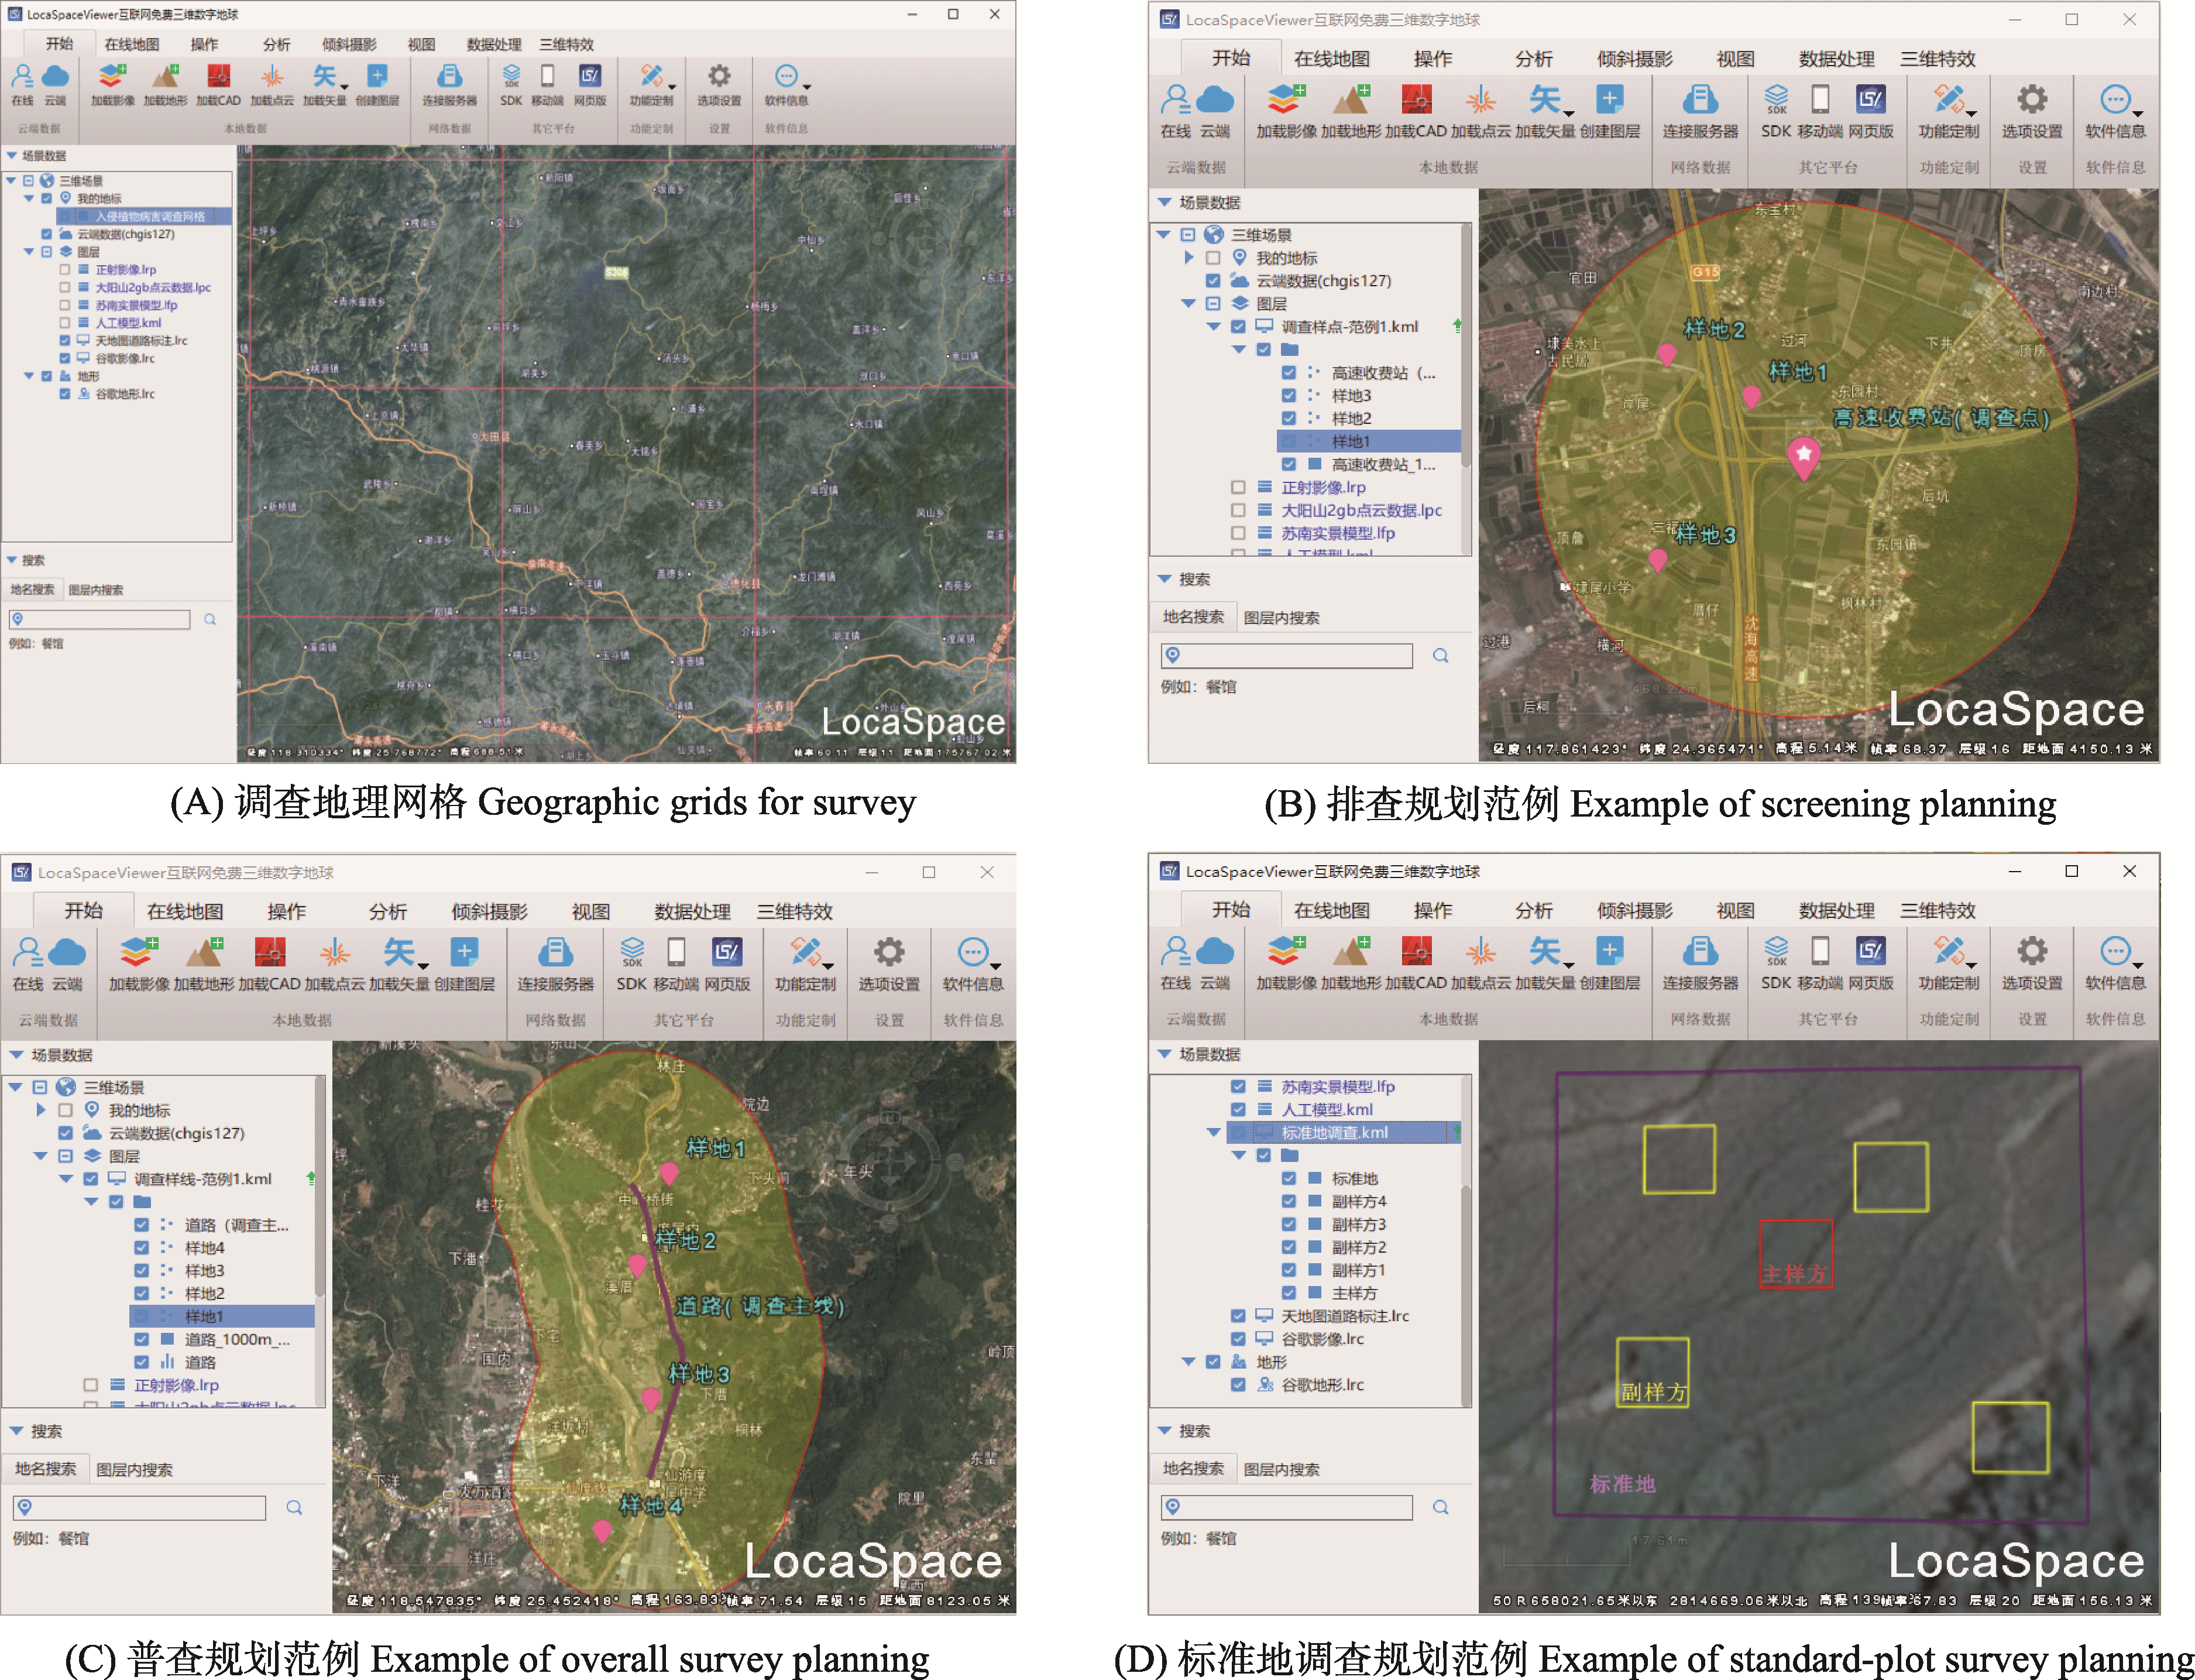In window B, collapse 调查样点-范例1.kml node
2195x1680 pixels.
pos(1212,327)
